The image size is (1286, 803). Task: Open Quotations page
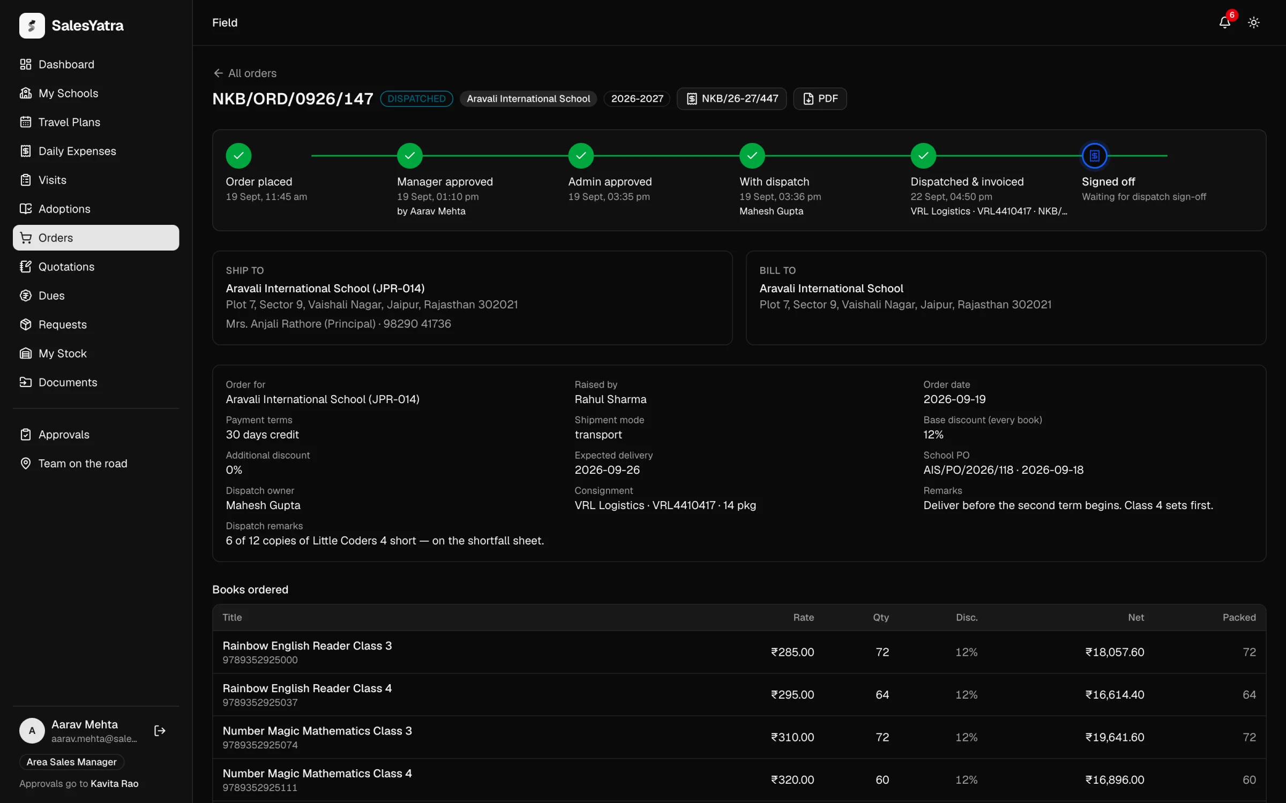[96, 267]
